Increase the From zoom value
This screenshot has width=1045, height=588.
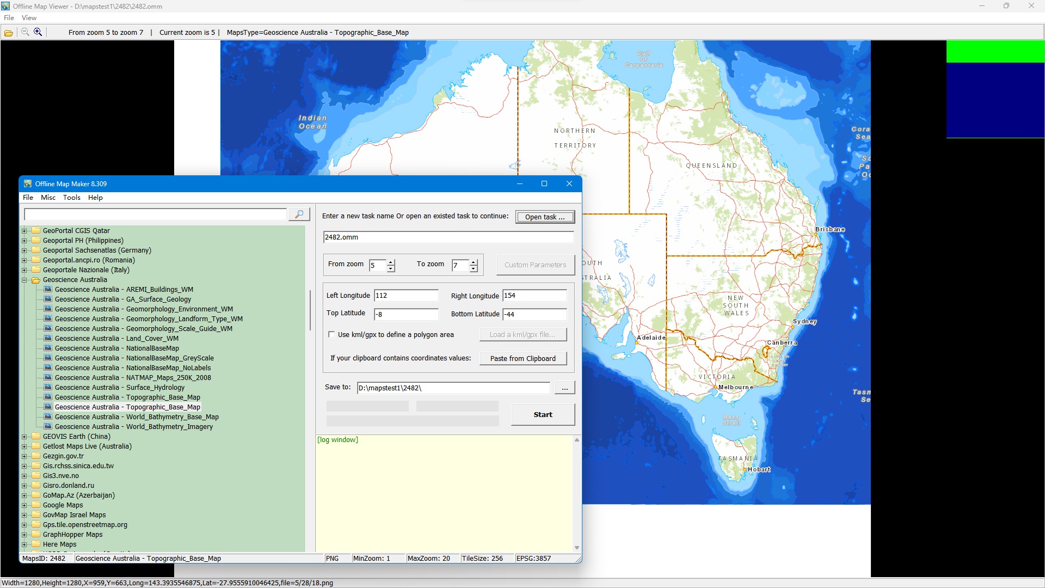tap(391, 262)
